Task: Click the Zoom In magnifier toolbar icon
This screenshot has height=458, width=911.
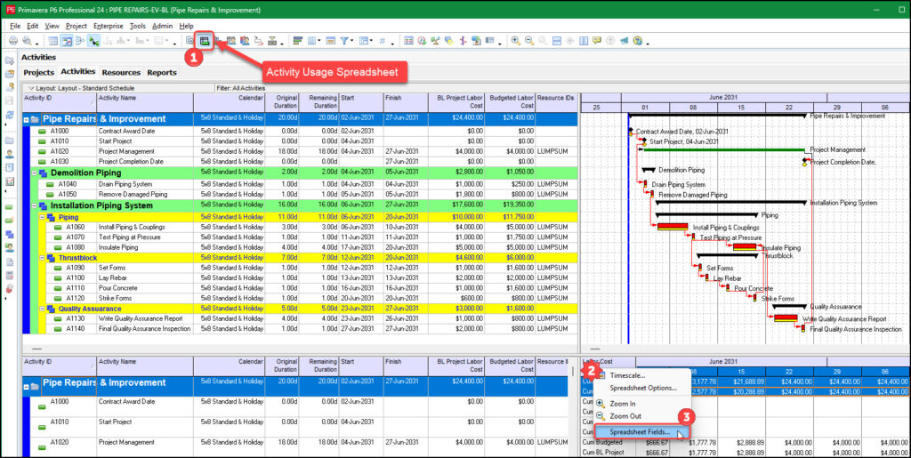Action: click(x=515, y=41)
